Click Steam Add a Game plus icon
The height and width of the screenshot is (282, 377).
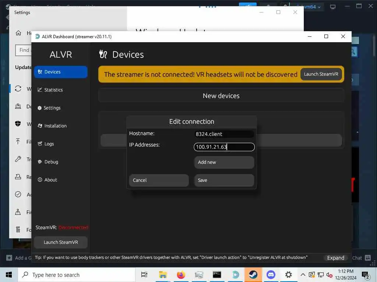click(x=9, y=258)
